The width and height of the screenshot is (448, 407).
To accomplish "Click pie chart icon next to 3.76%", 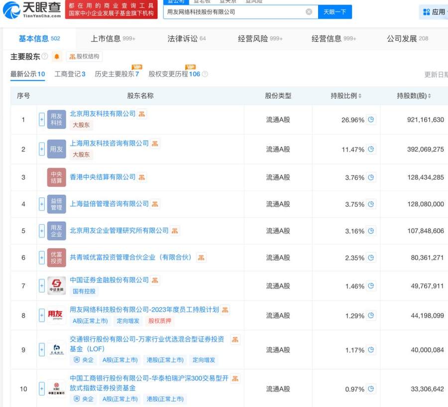I will [x=371, y=177].
